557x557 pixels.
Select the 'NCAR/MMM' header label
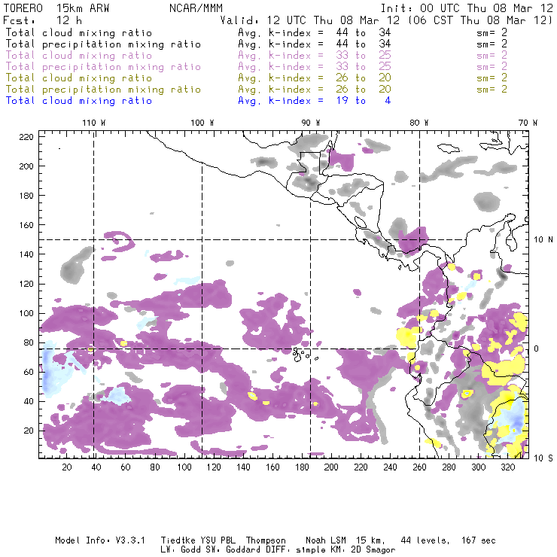pyautogui.click(x=196, y=8)
